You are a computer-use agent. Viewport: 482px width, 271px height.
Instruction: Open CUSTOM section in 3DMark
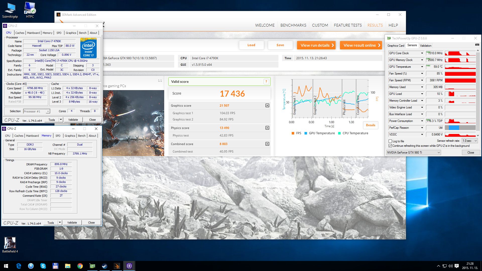320,25
